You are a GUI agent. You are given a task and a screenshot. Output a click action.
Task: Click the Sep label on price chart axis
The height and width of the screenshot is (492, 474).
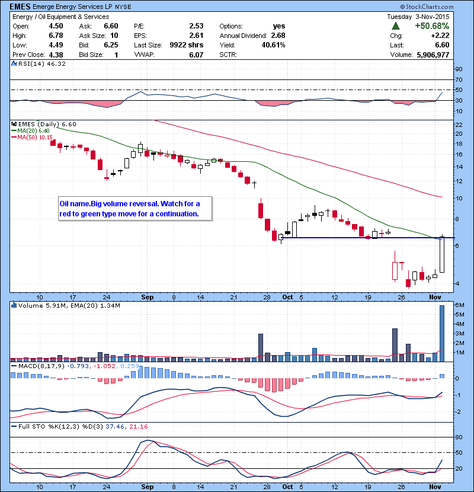tap(148, 297)
